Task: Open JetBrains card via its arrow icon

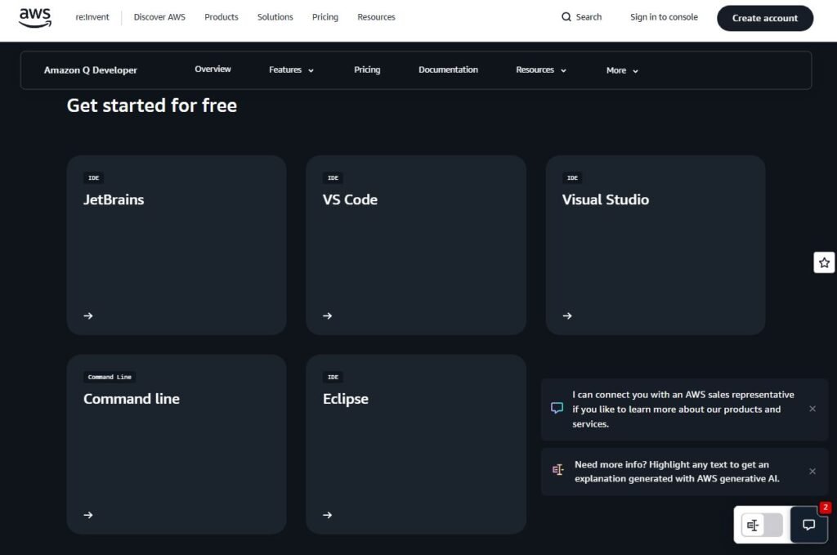Action: (88, 316)
